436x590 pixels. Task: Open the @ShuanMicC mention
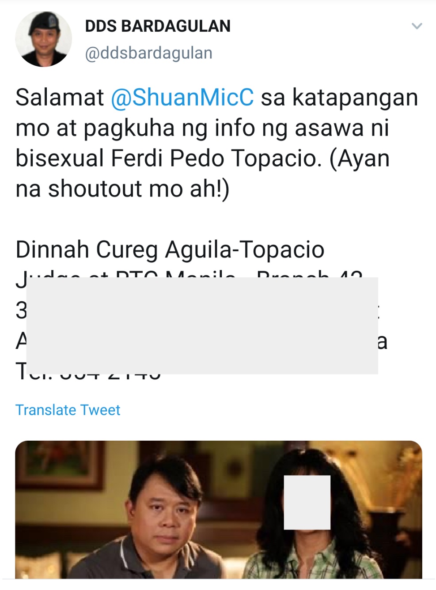182,98
